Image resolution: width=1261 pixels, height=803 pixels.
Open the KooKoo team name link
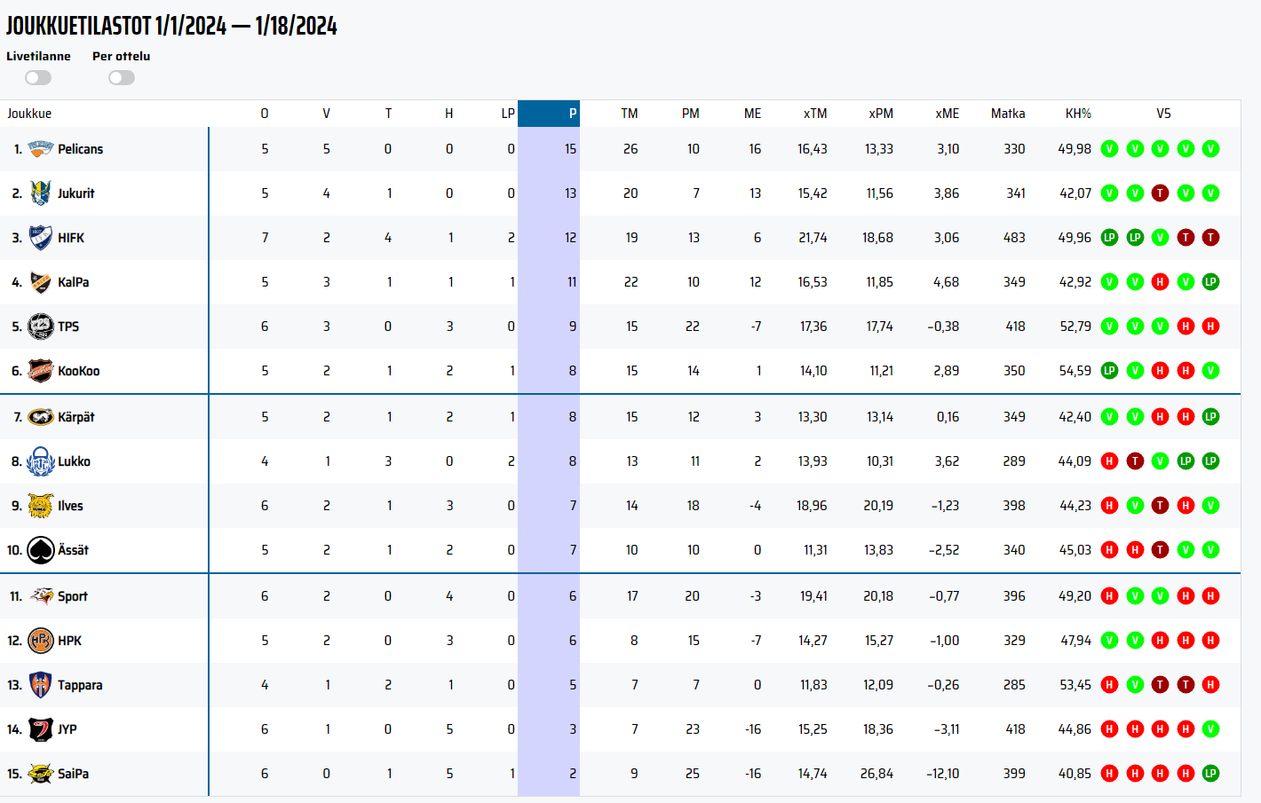[79, 371]
